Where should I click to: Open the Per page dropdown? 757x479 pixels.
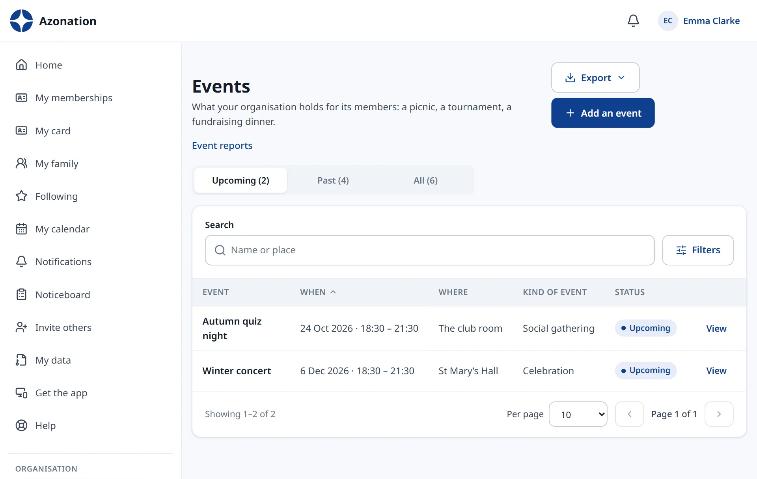pos(578,414)
